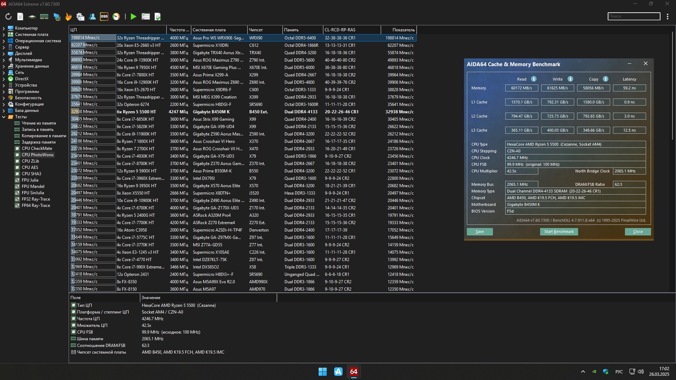This screenshot has height=380, width=676.
Task: Click the Поиск search field
Action: pos(634,17)
